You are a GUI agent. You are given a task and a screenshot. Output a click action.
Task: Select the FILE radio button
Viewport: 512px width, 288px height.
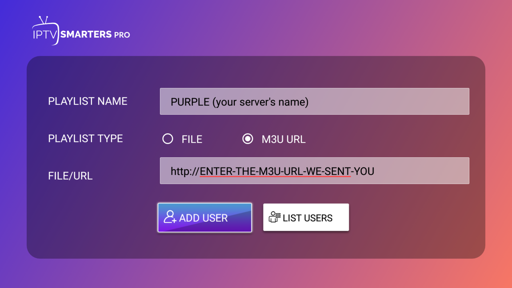[168, 139]
